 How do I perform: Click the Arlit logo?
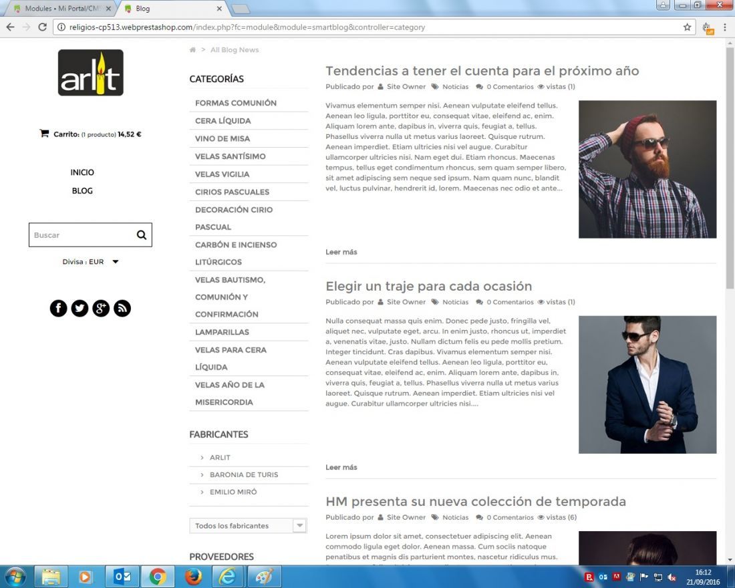90,73
